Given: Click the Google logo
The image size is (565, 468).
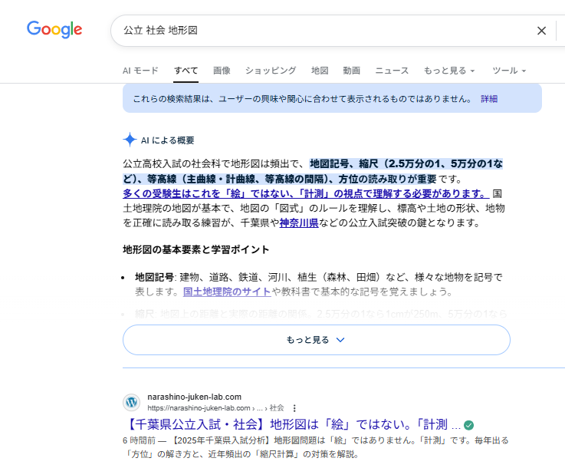Looking at the screenshot, I should point(54,30).
